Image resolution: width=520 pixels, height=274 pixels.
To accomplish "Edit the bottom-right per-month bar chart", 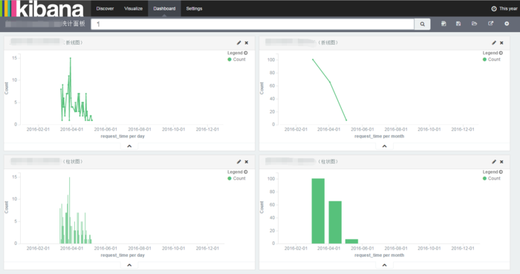I will pos(494,162).
